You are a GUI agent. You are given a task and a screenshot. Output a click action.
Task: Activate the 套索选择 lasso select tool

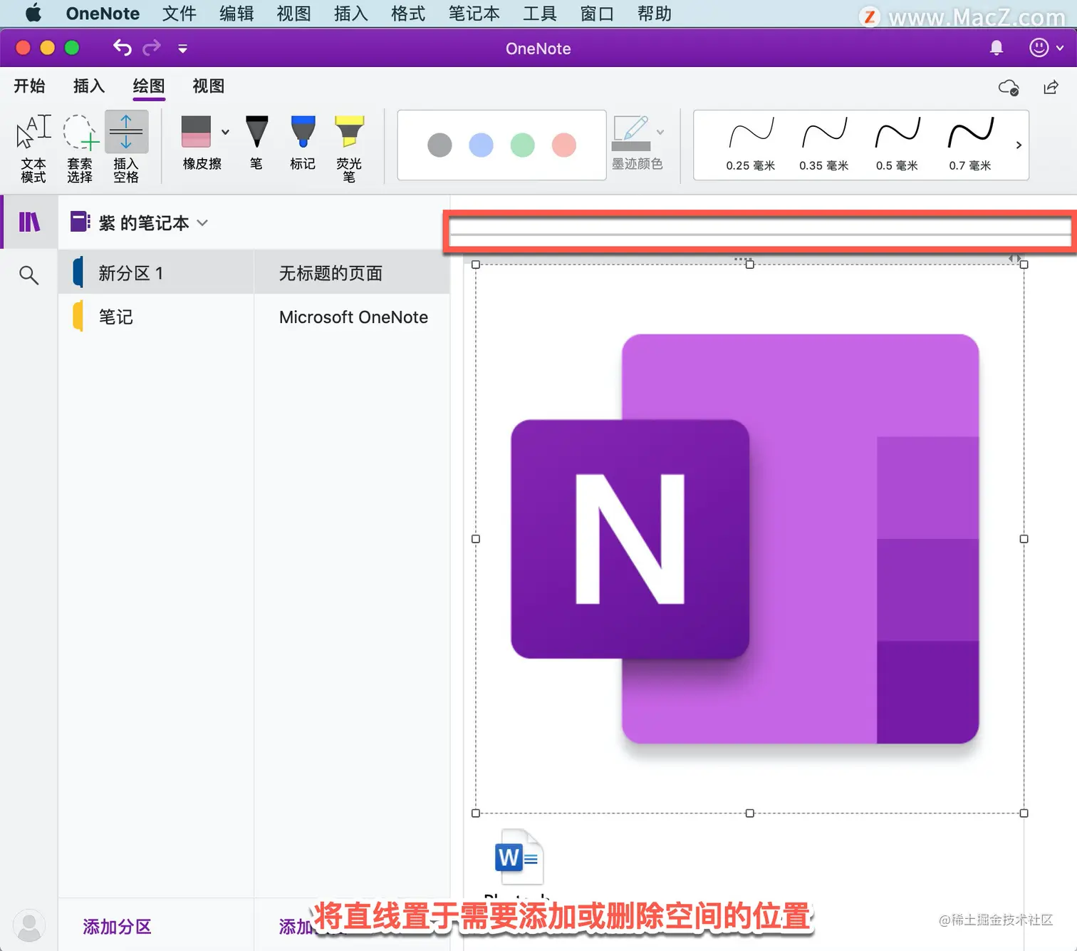coord(79,148)
